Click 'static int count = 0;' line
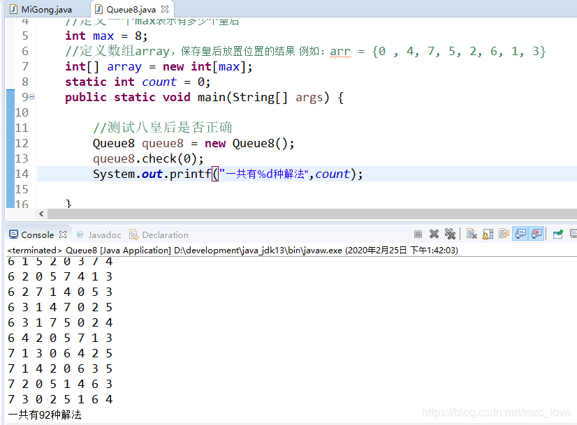 click(x=138, y=82)
